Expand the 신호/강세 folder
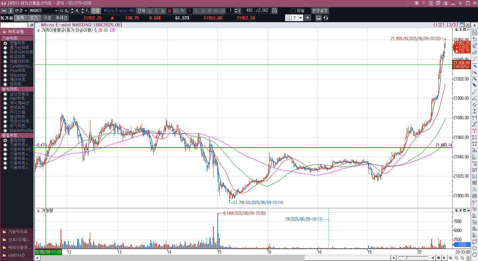This screenshot has width=478, height=261. [x=17, y=240]
